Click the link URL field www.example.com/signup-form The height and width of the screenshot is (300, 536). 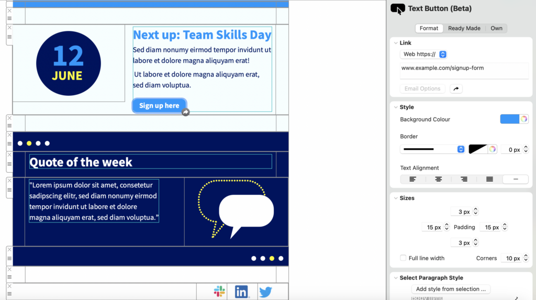click(x=464, y=71)
